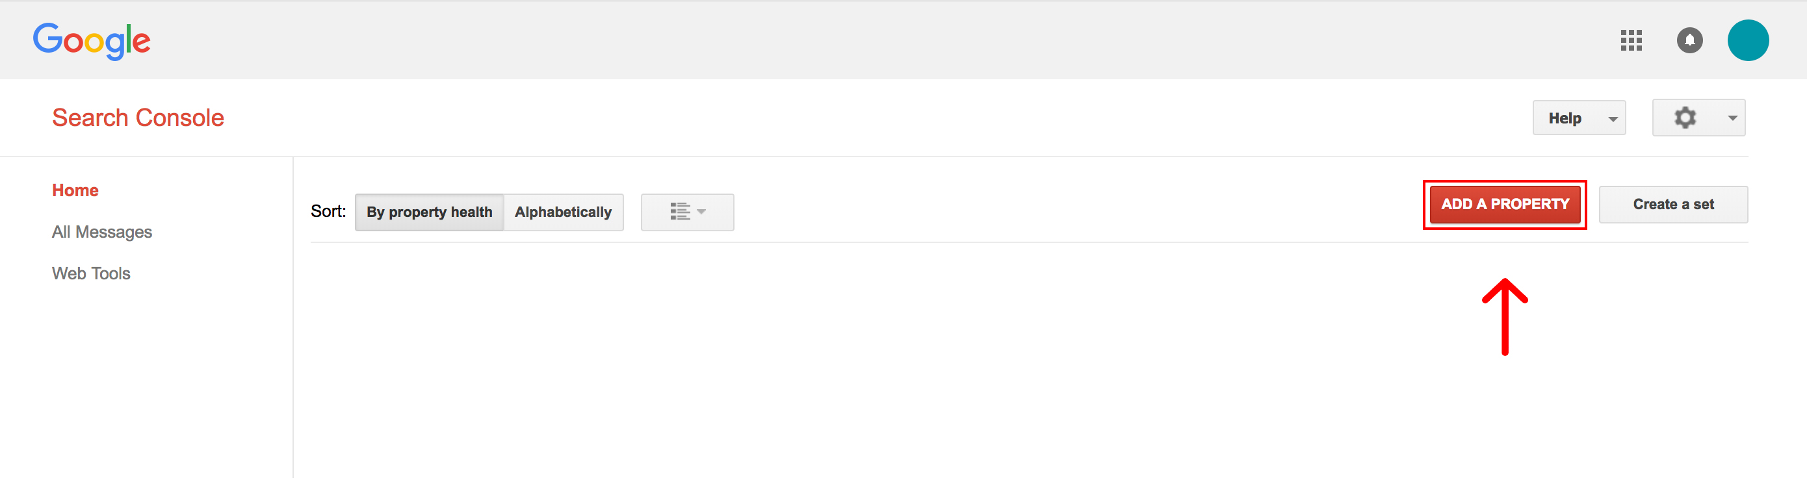The image size is (1807, 482).
Task: Click the teal account avatar
Action: [1747, 41]
